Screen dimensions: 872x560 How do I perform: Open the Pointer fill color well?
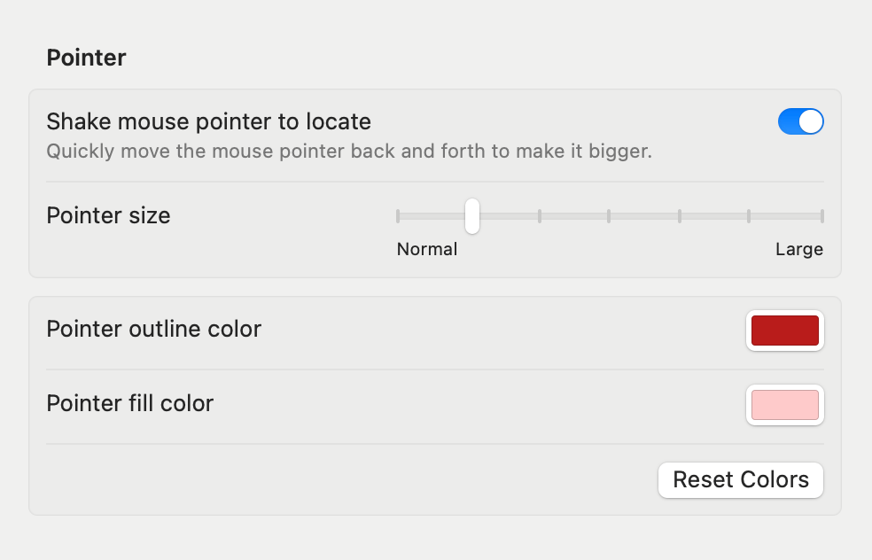[784, 405]
